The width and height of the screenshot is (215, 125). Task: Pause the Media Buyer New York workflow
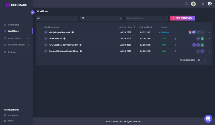46,32
